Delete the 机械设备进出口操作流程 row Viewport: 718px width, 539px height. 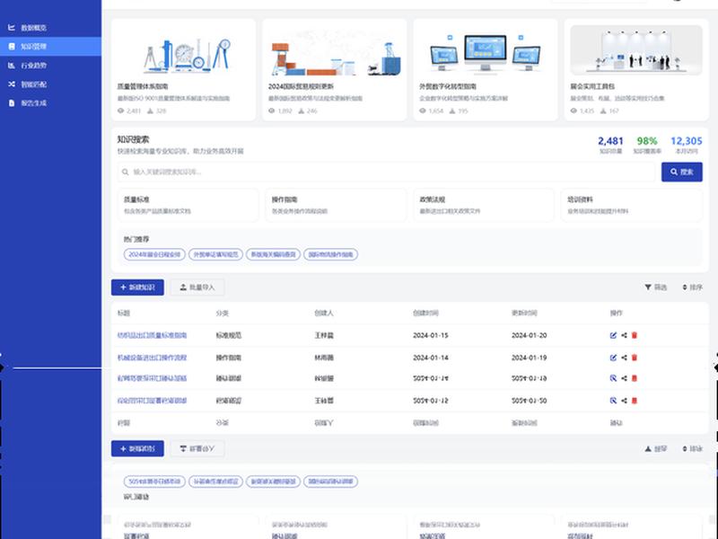point(635,358)
